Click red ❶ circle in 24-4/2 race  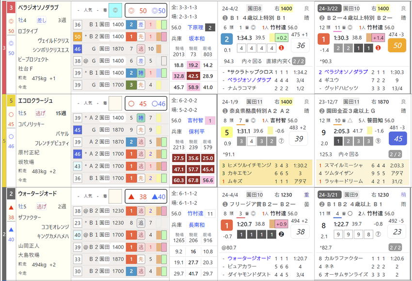(281, 48)
